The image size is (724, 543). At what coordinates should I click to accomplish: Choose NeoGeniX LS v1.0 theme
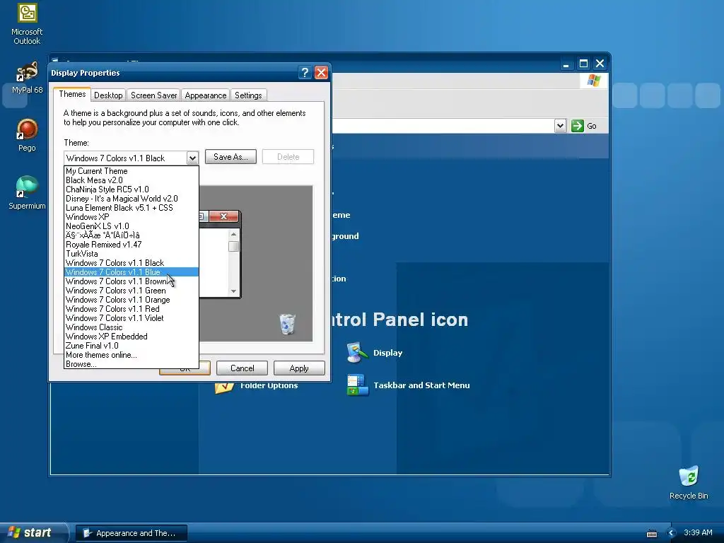point(132,226)
